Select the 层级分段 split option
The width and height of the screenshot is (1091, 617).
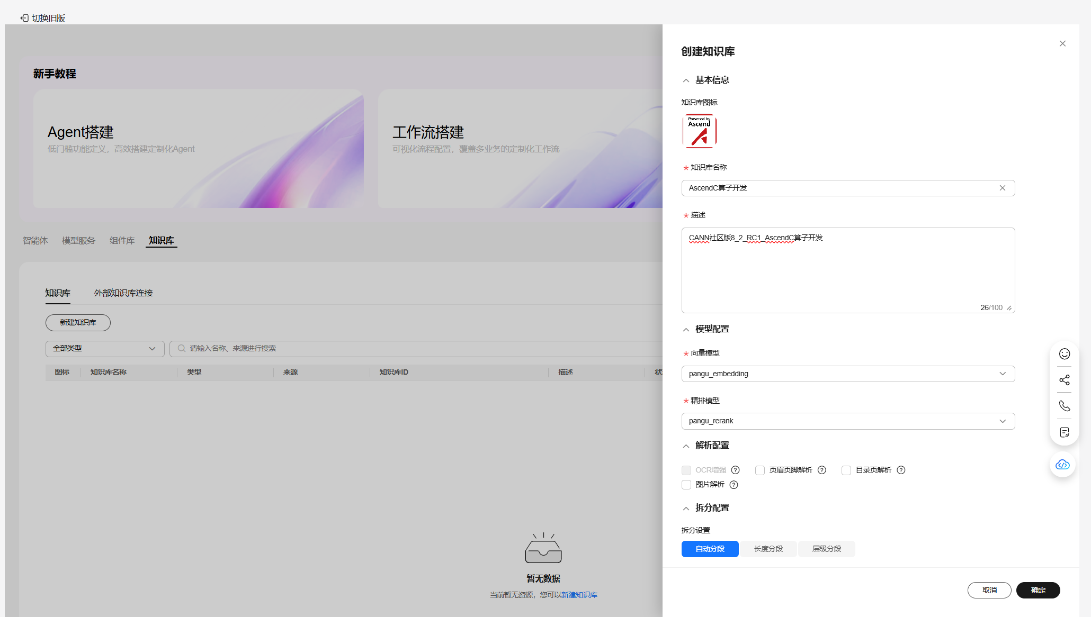826,549
